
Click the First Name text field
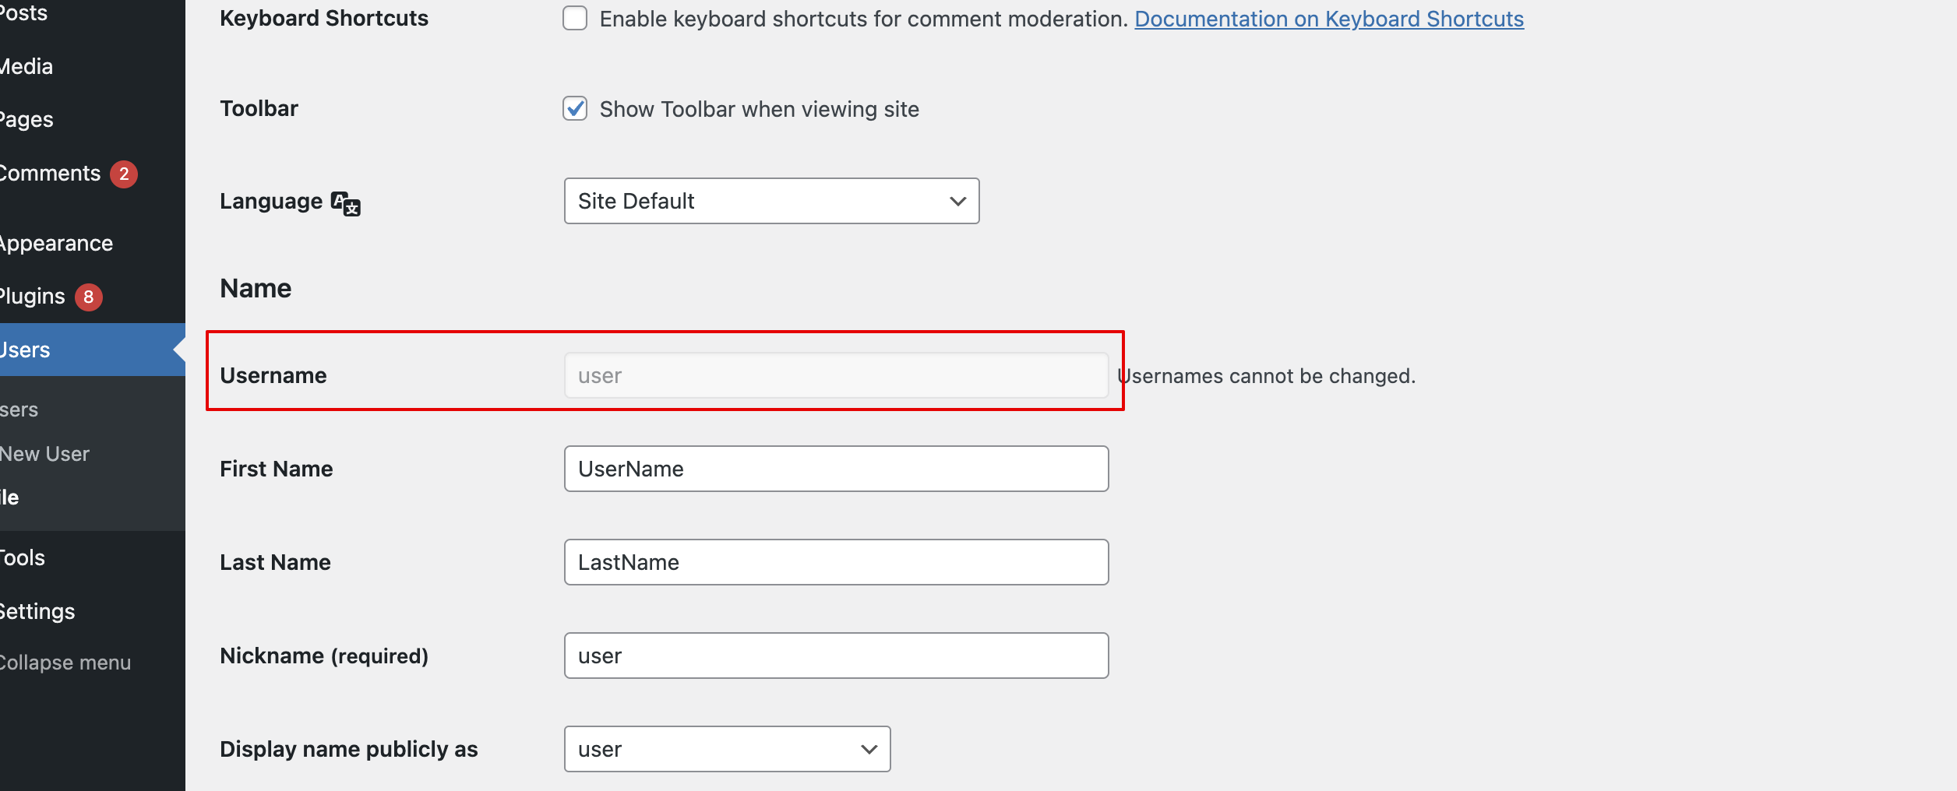836,469
